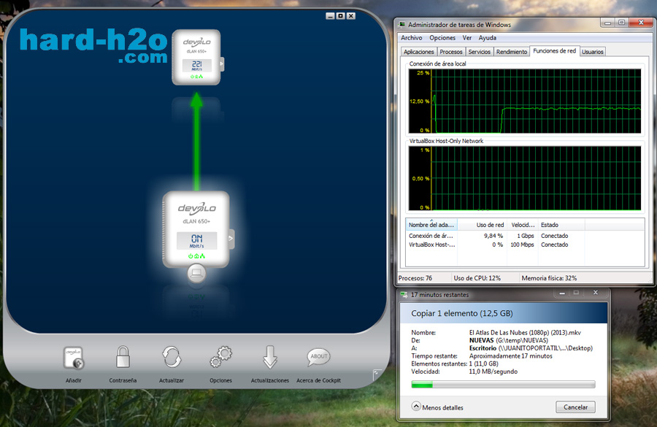Viewport: 657px width, 427px height.
Task: Open the Ayuda menu in Task Manager
Action: [x=488, y=38]
